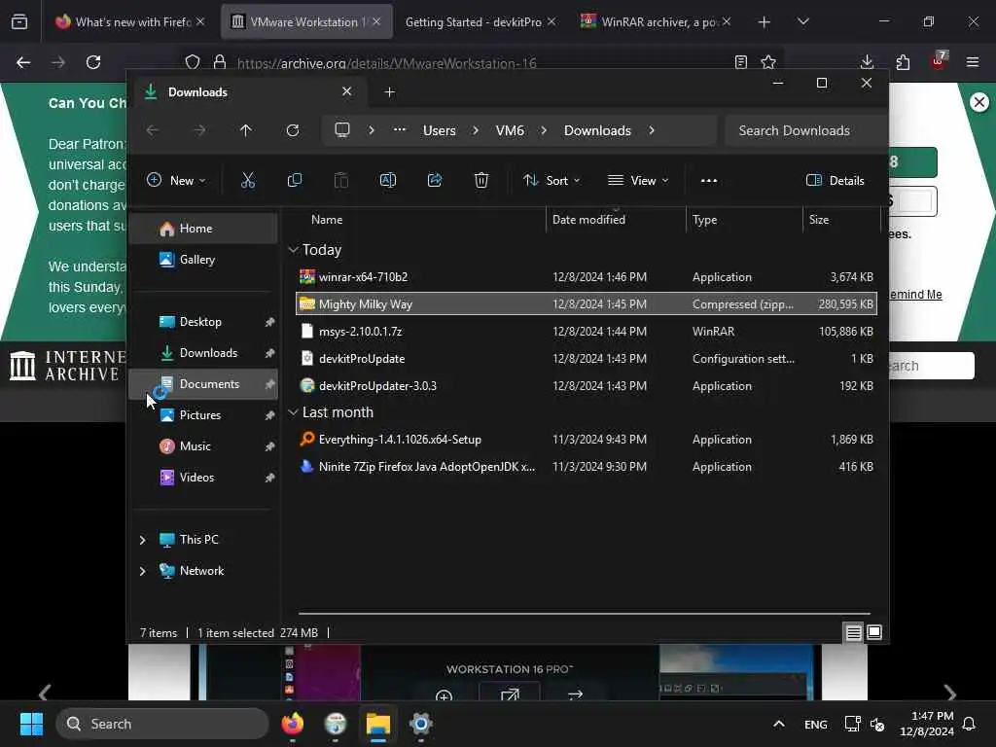Switch to WinRAR archiver tab
Screen dimensions: 996x747
(657, 21)
